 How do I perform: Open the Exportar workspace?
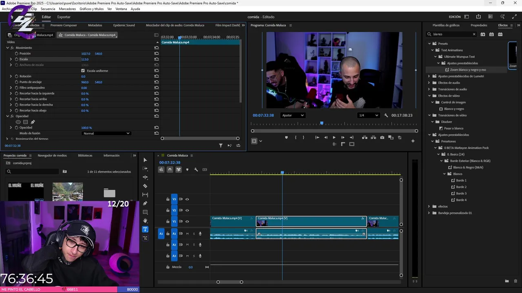64,17
